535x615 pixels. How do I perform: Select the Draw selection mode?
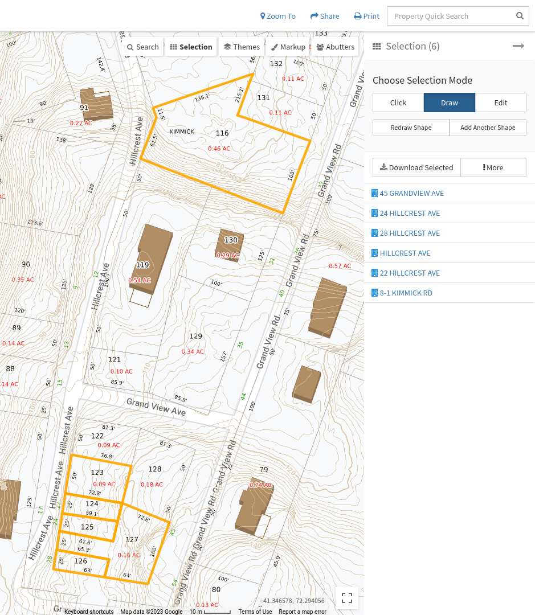[449, 102]
